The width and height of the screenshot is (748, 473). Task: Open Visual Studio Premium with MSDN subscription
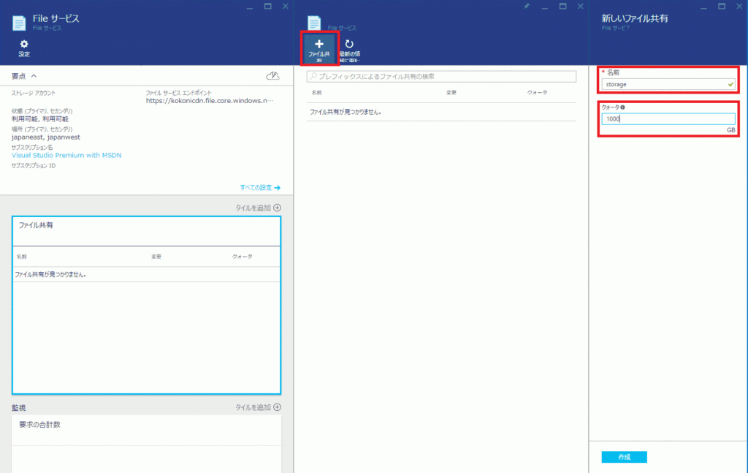66,155
